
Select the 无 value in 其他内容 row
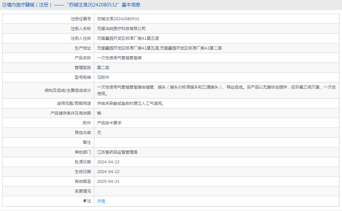click(x=99, y=133)
